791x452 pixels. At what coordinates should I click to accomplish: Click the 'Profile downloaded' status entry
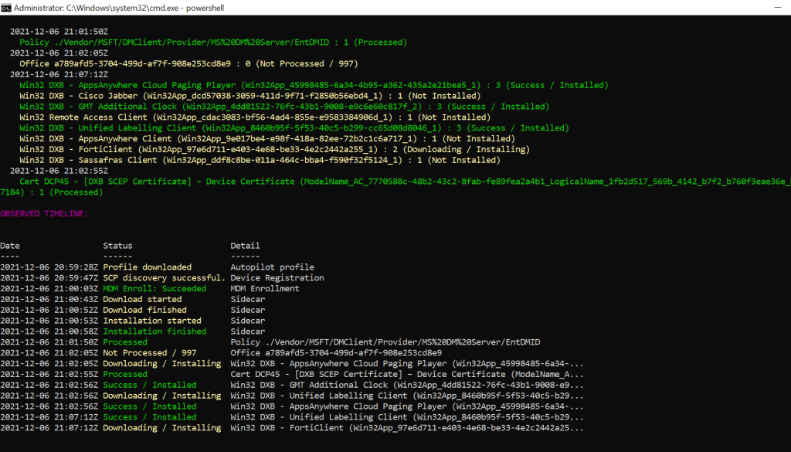[x=147, y=267]
